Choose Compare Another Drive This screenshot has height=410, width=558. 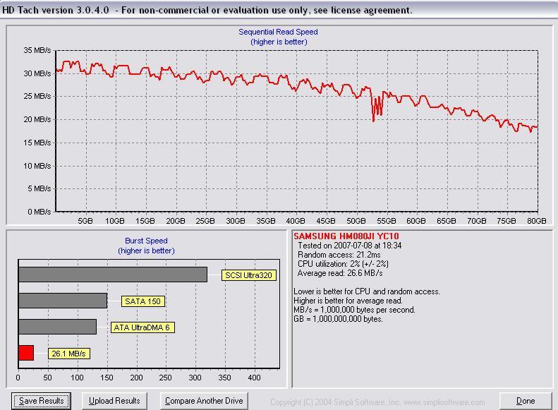[204, 401]
